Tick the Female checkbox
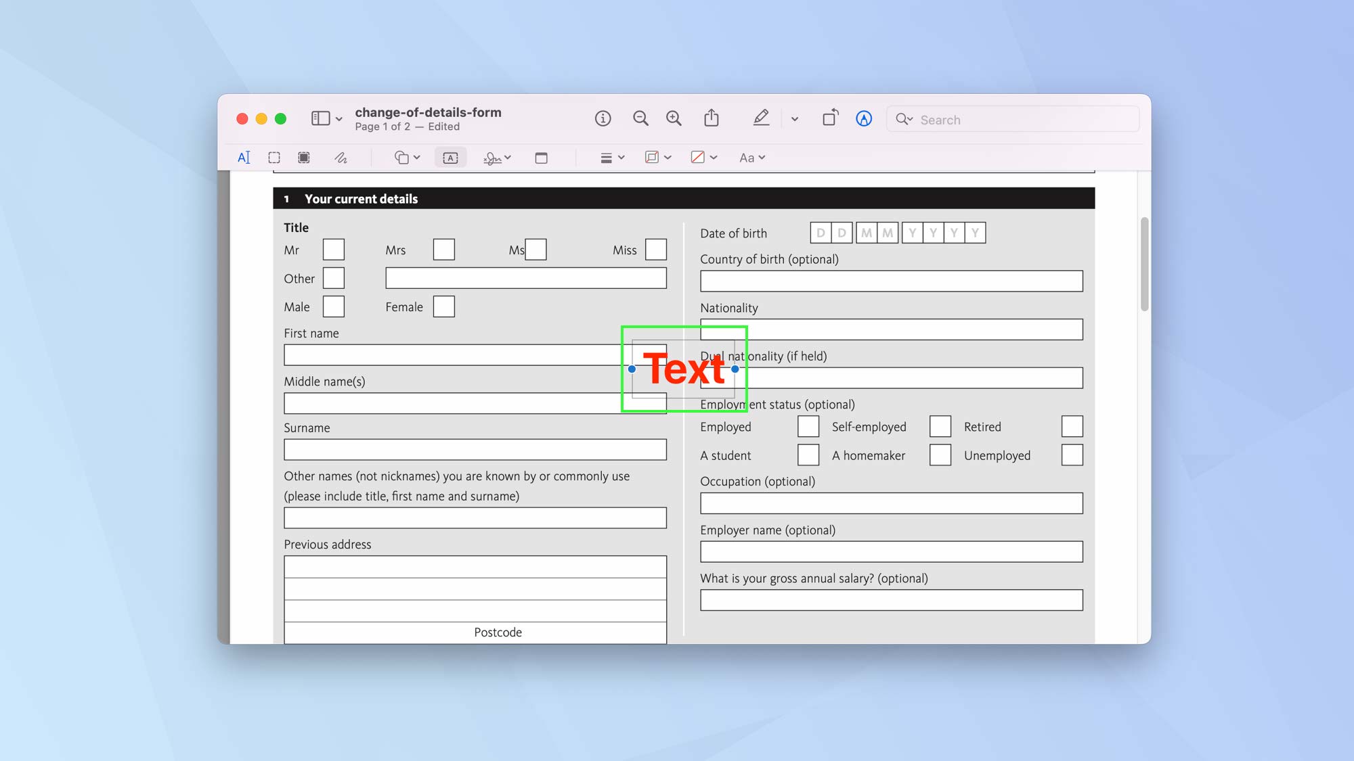1354x761 pixels. tap(443, 306)
